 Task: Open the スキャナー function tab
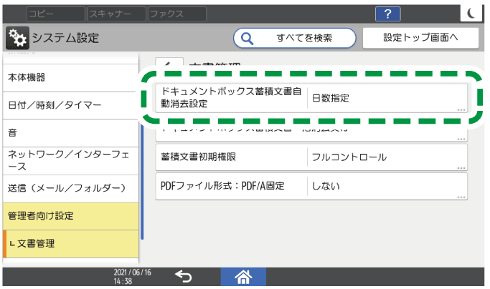click(116, 14)
